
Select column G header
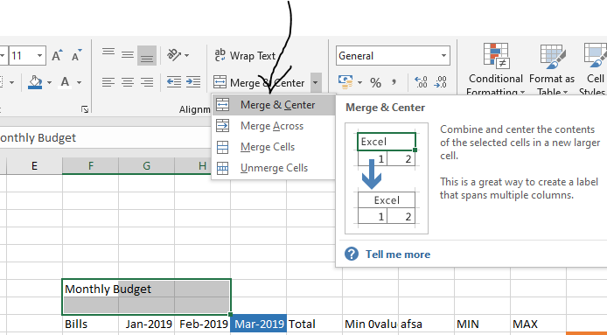146,166
